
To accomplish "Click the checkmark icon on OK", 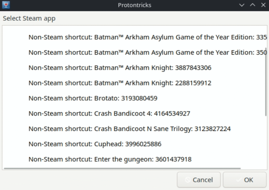I will point(239,180).
